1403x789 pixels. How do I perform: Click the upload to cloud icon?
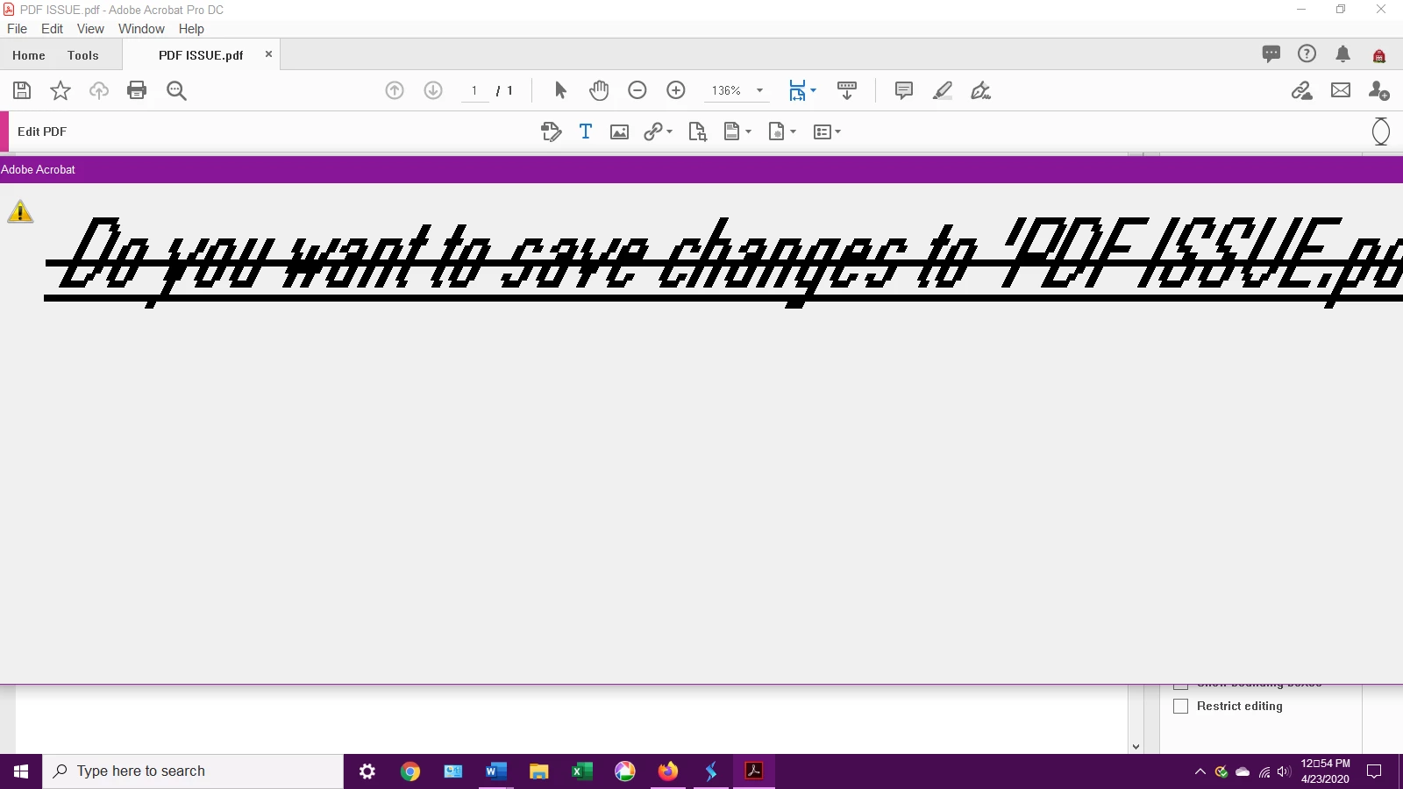[99, 90]
